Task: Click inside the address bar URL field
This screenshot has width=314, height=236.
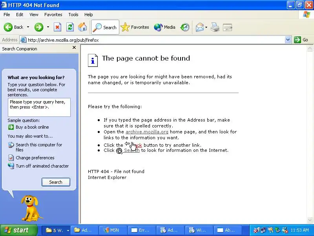Action: coord(156,40)
